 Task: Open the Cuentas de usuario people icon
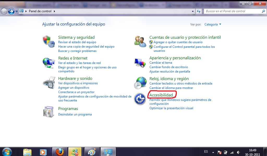coord(140,41)
